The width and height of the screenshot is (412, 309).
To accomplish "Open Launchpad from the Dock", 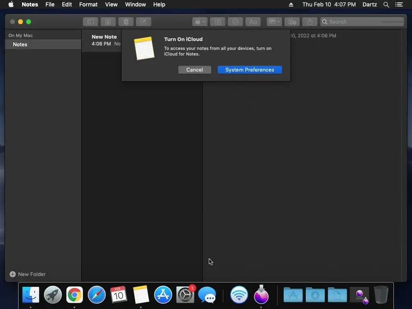I will [53, 295].
